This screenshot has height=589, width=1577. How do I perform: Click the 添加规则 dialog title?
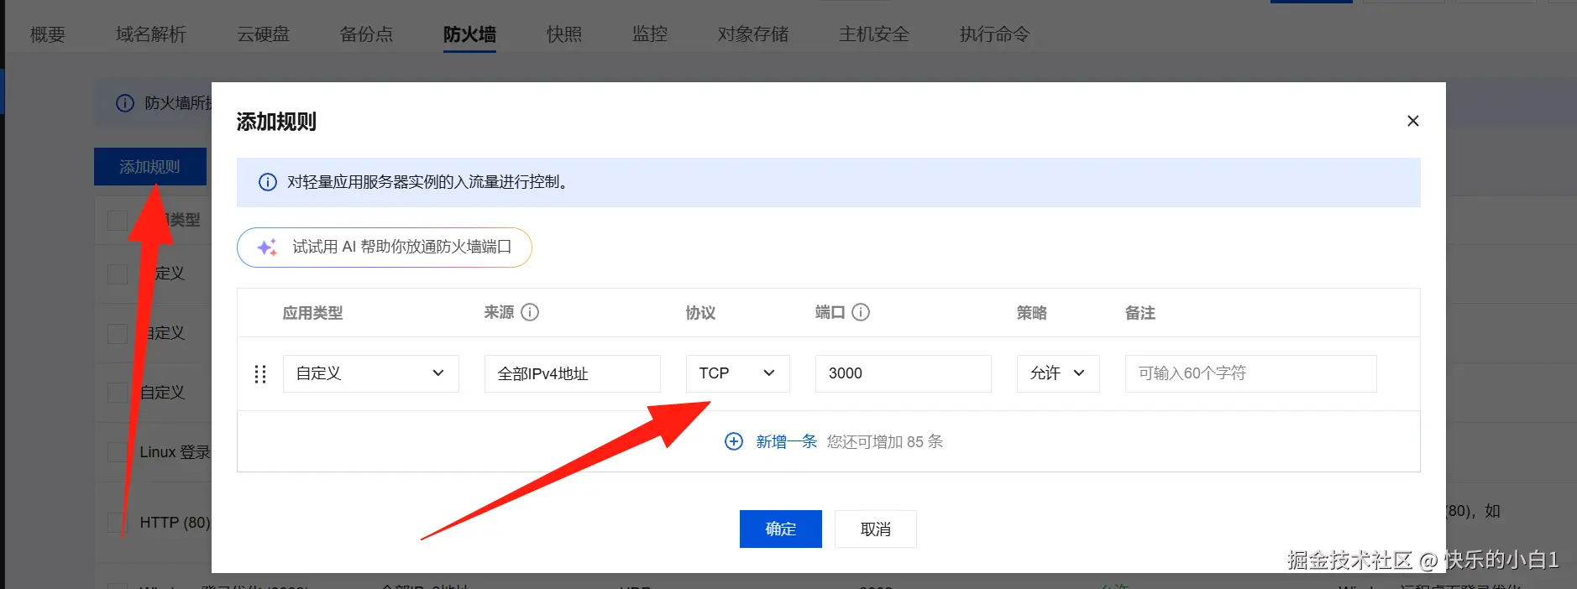[276, 122]
